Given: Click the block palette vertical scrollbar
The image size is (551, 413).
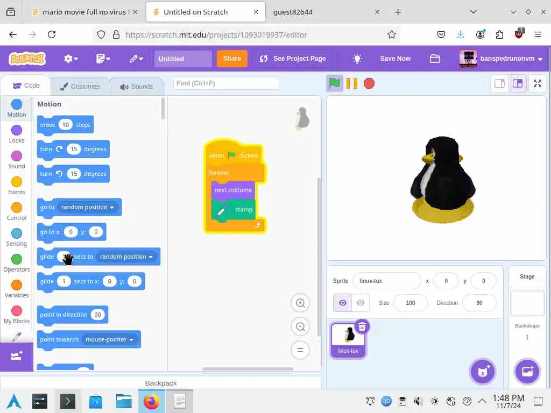Looking at the screenshot, I should pos(163,109).
